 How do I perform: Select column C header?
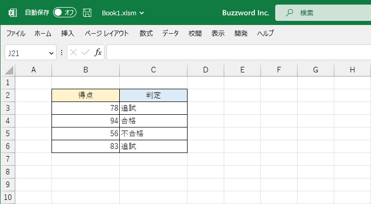pyautogui.click(x=153, y=70)
